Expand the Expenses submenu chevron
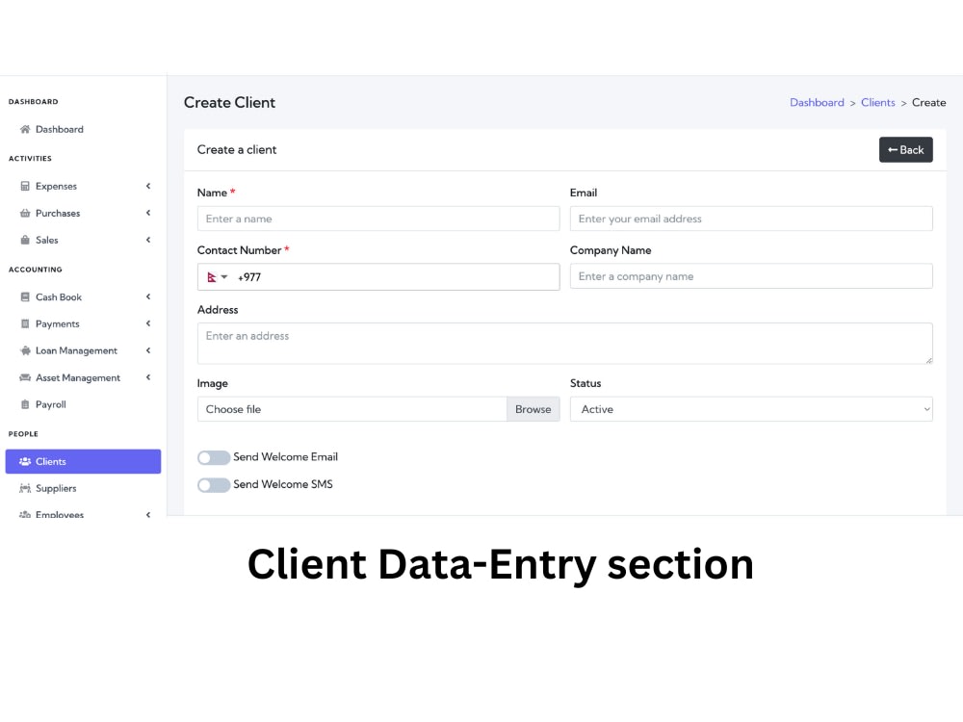The image size is (963, 722). pos(148,186)
